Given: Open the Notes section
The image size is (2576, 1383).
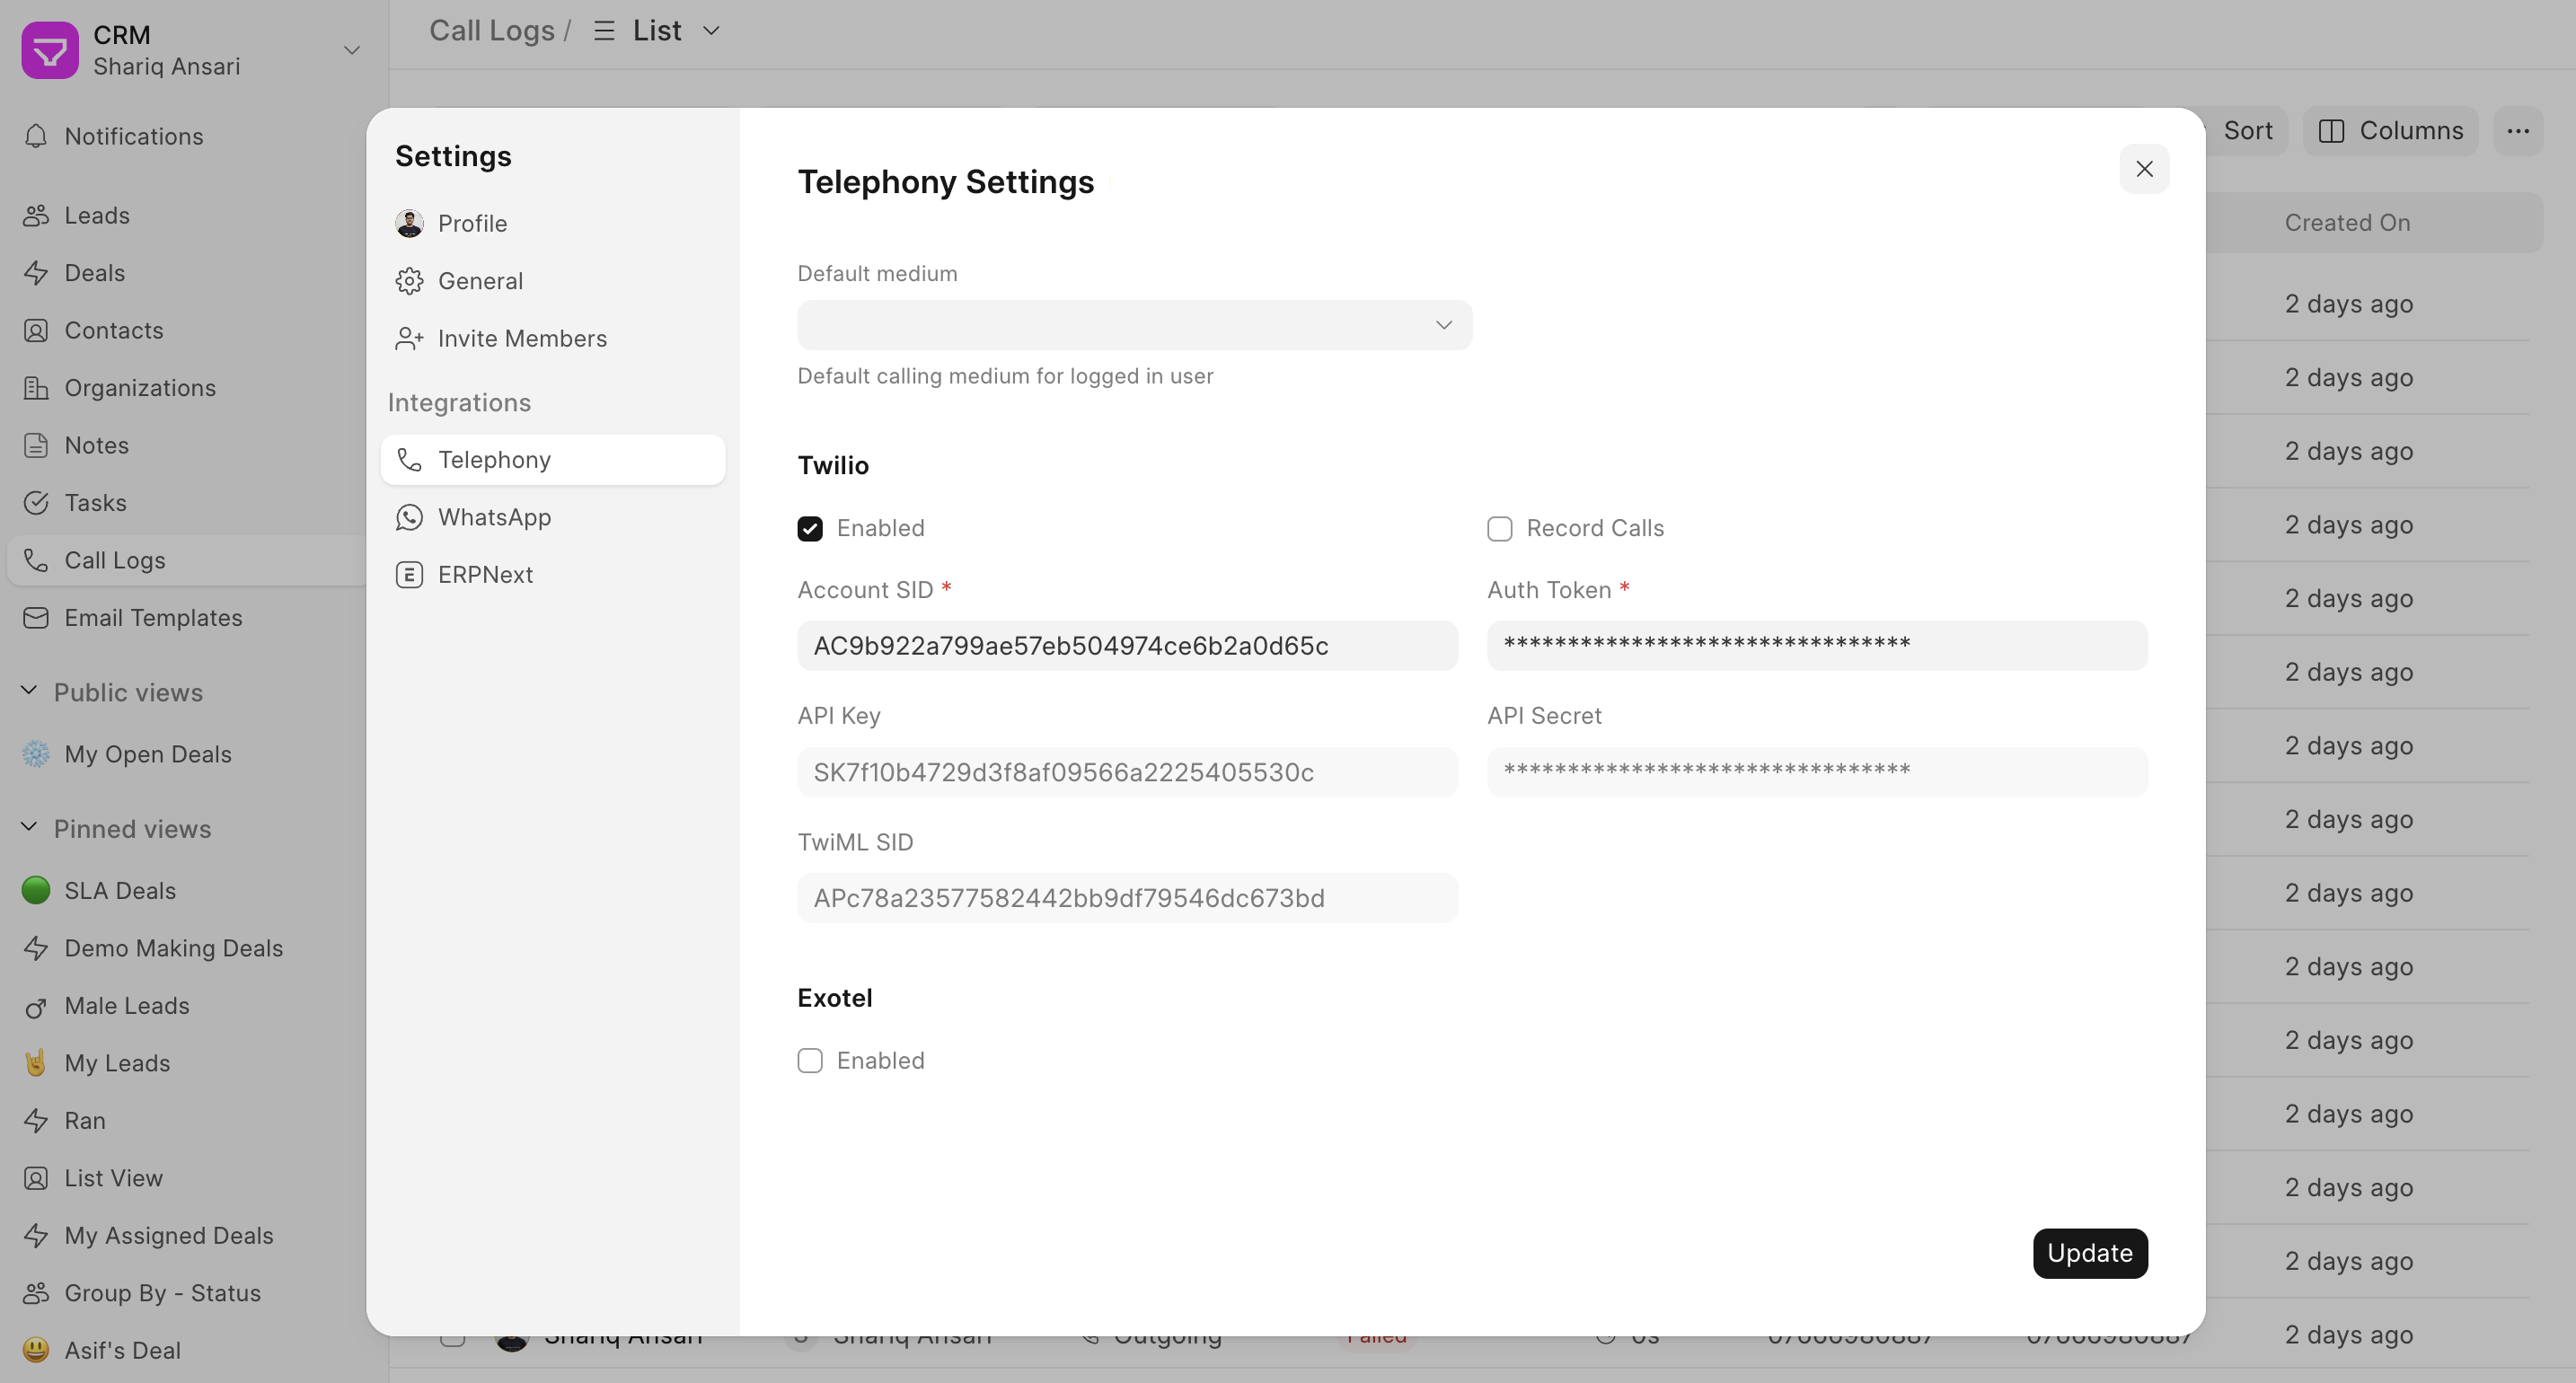Looking at the screenshot, I should pyautogui.click(x=96, y=445).
